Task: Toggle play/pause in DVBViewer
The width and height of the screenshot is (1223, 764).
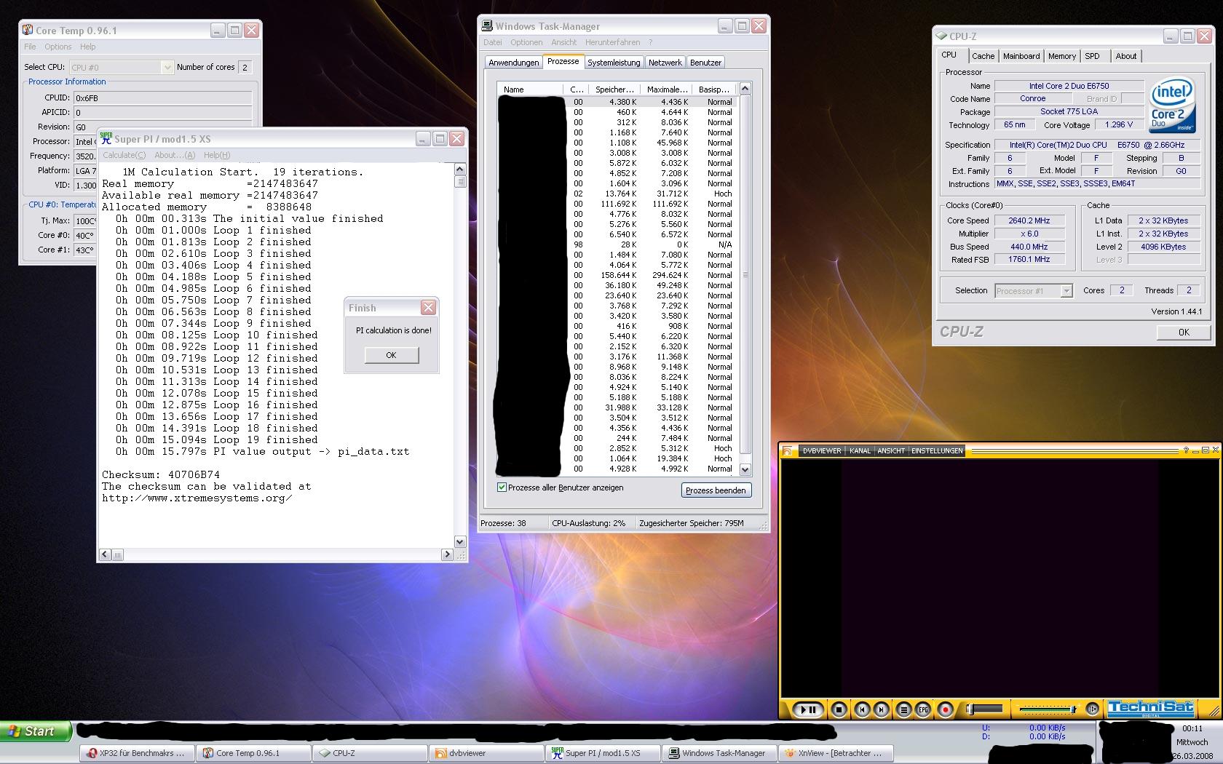Action: (x=807, y=709)
